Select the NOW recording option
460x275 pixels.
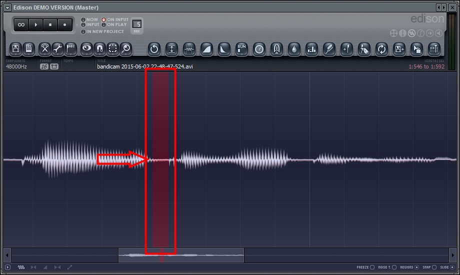click(x=83, y=20)
